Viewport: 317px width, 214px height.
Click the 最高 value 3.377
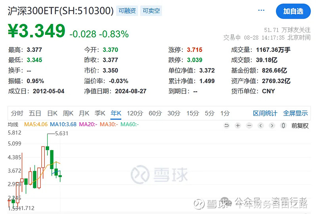click(x=34, y=50)
